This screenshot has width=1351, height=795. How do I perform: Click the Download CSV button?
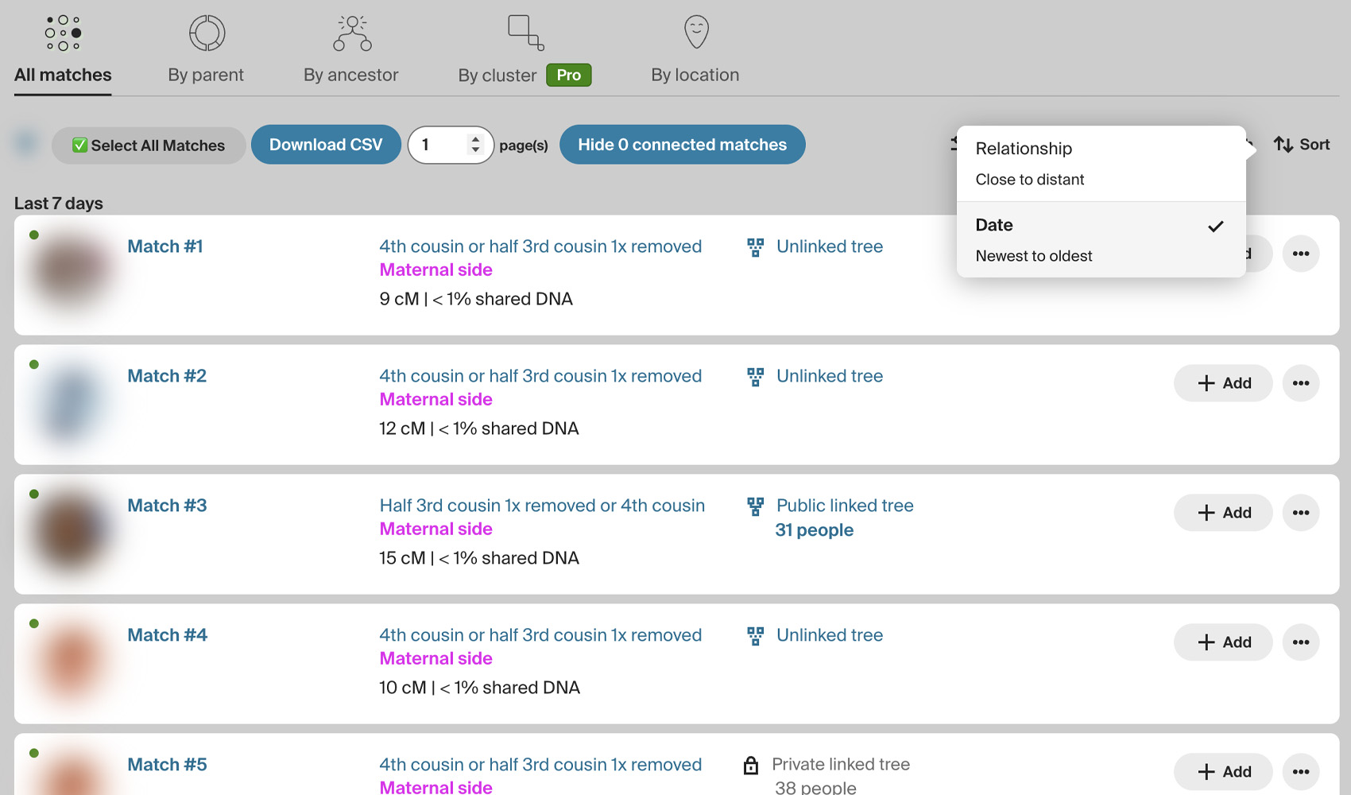pyautogui.click(x=326, y=145)
